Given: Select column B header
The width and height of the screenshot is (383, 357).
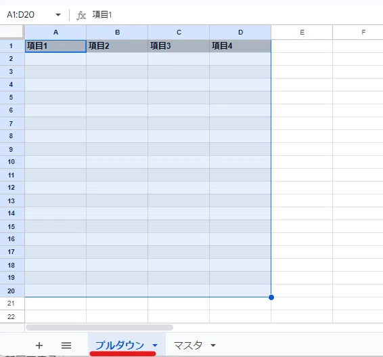Looking at the screenshot, I should 117,33.
